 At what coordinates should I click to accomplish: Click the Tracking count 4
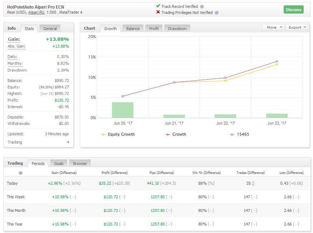tap(68, 142)
